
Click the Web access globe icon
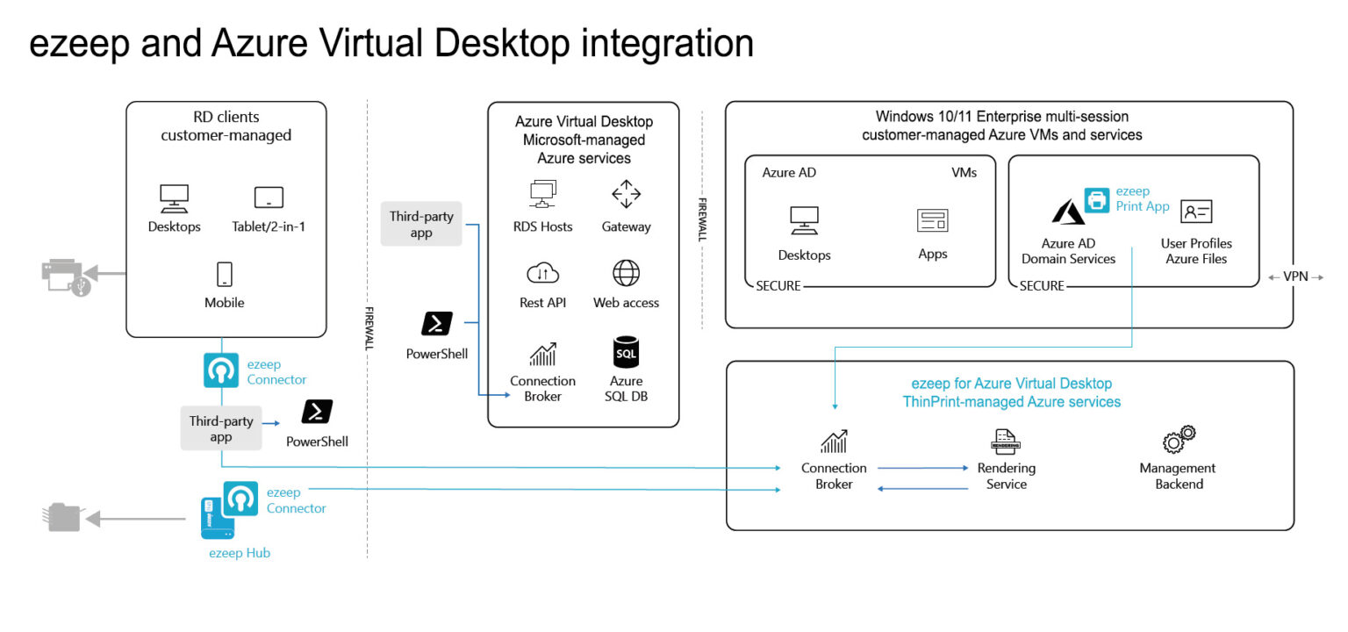tap(626, 273)
